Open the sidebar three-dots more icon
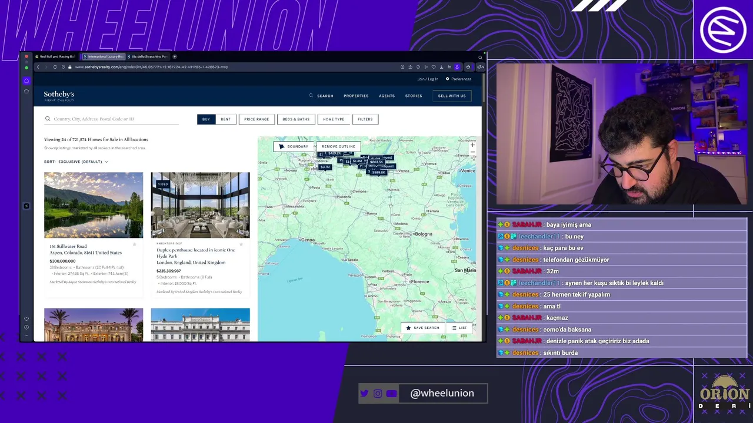This screenshot has width=753, height=423. 26,335
